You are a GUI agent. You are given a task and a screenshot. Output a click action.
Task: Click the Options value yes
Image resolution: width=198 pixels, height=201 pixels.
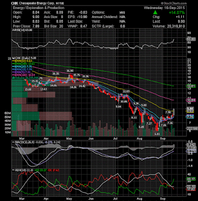pyautogui.click(x=122, y=13)
